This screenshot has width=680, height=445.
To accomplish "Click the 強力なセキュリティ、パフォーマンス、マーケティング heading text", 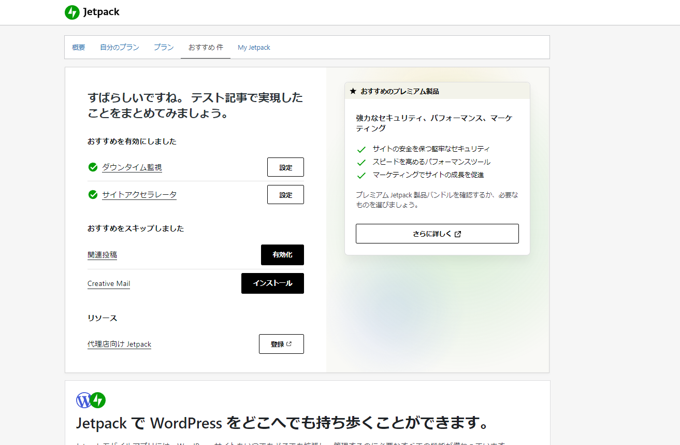I will tap(435, 123).
